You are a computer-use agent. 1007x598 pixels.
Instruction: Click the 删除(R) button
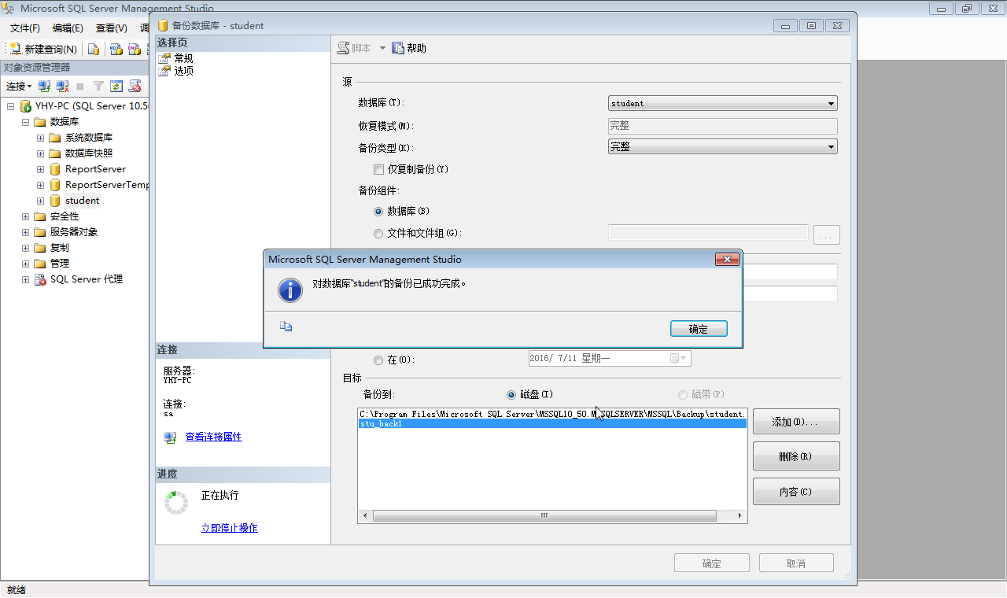pyautogui.click(x=796, y=456)
